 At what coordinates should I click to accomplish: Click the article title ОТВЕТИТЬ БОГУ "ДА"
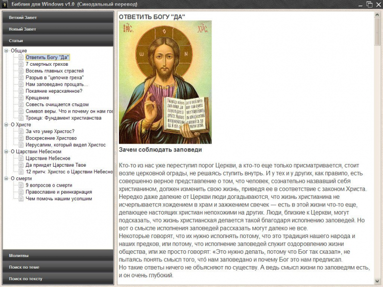pyautogui.click(x=152, y=17)
